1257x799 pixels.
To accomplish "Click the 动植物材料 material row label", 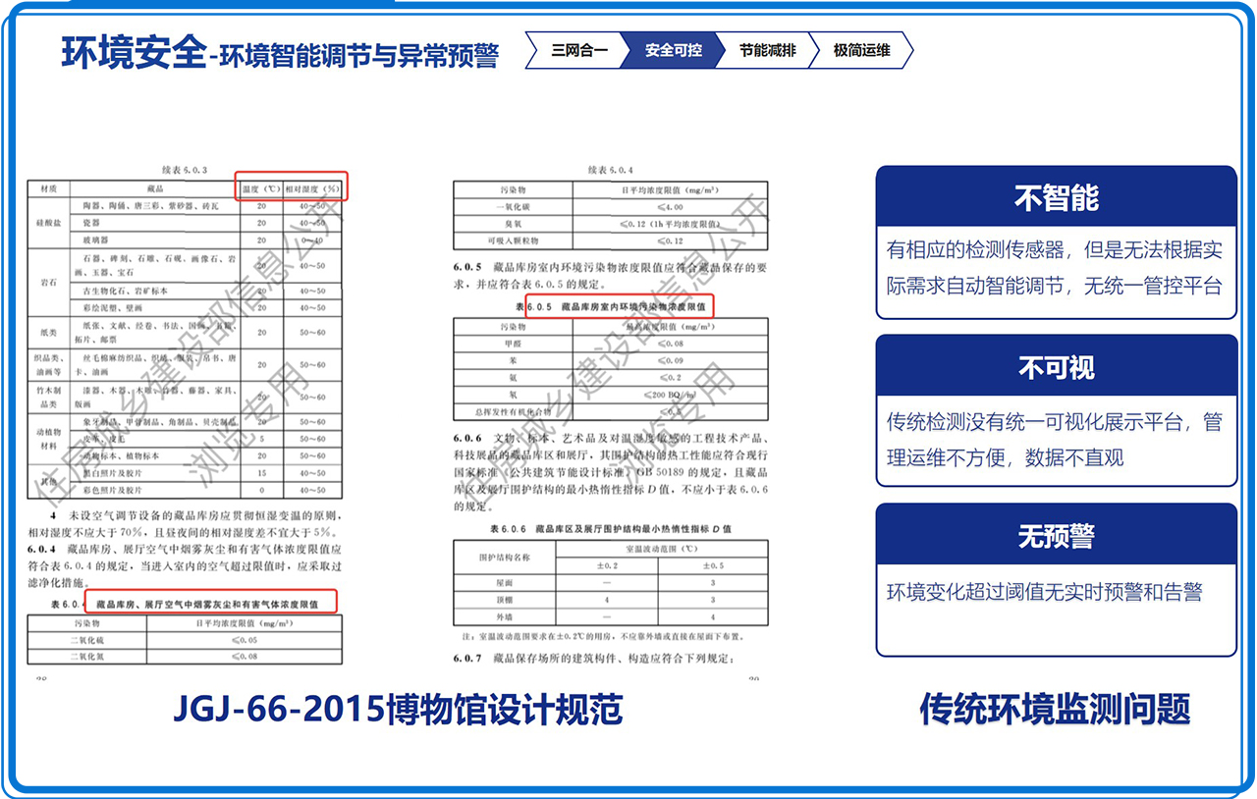I will pyautogui.click(x=48, y=438).
